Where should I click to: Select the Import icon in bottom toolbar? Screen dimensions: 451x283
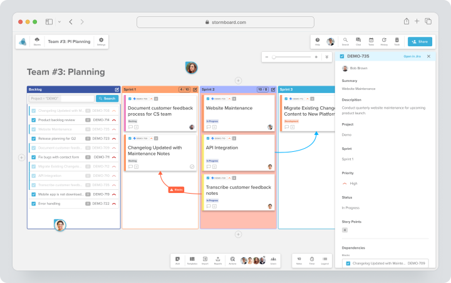click(205, 261)
